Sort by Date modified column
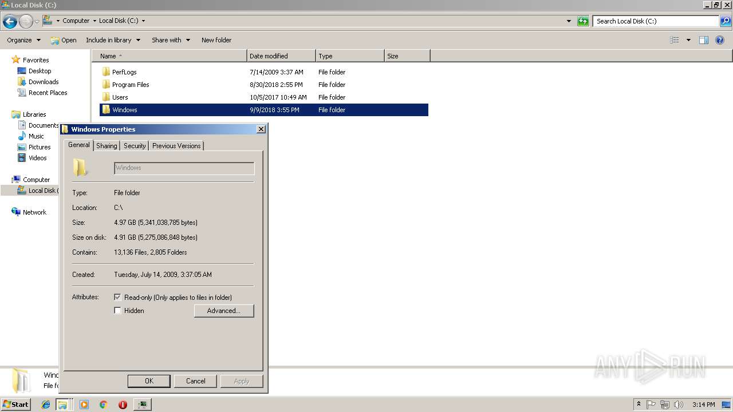The image size is (733, 412). point(281,56)
